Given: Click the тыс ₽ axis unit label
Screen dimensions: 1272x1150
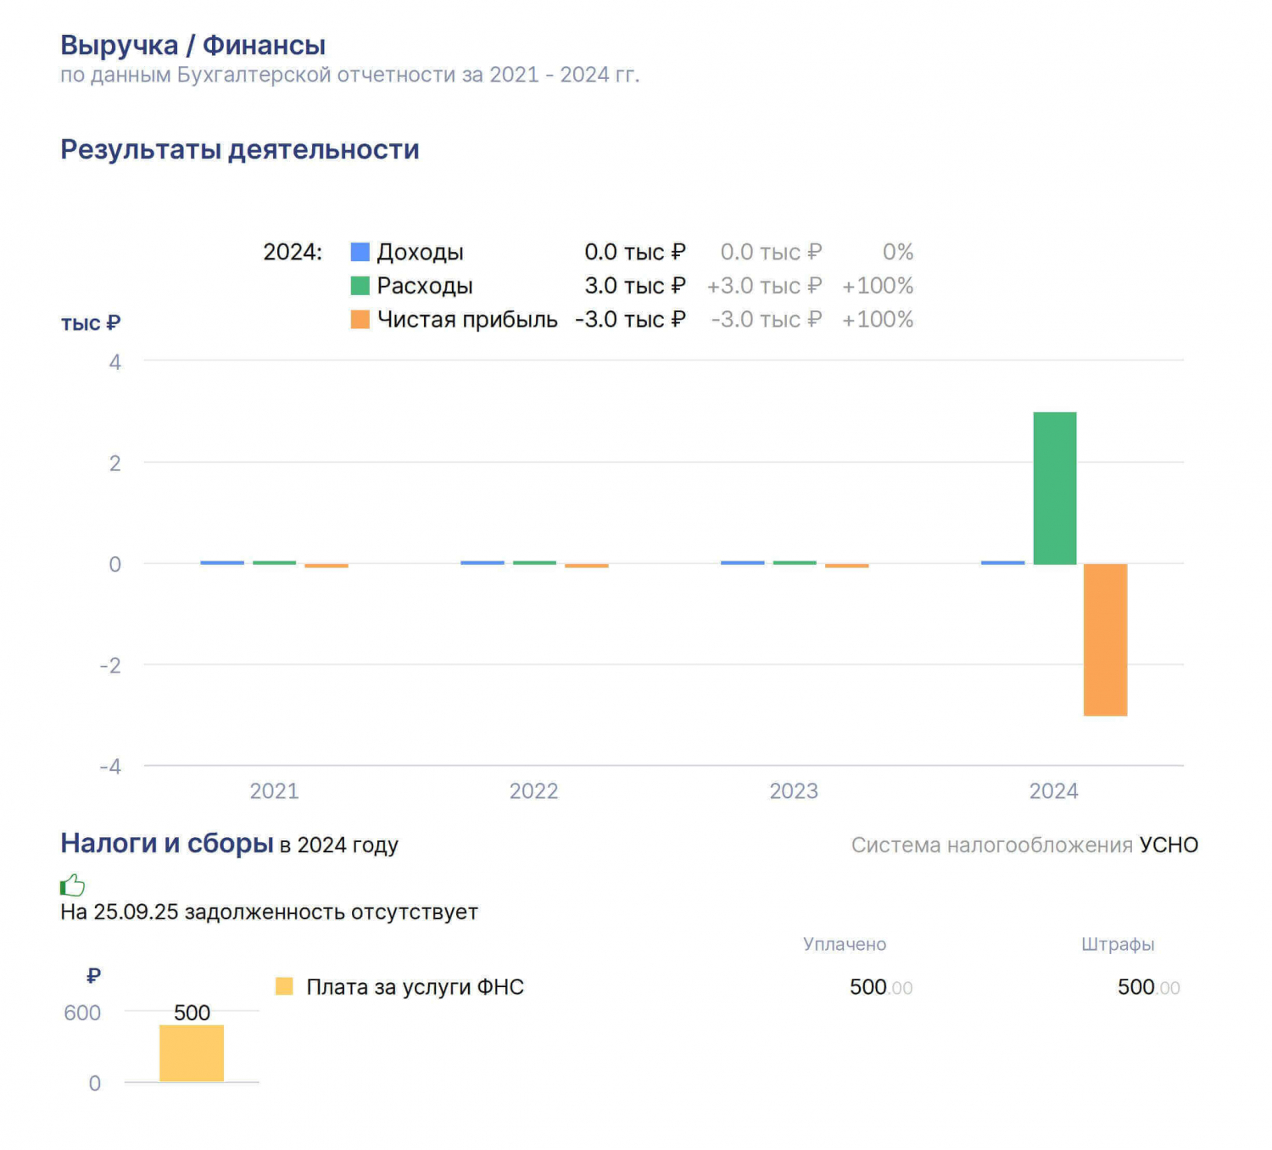Looking at the screenshot, I should 91,323.
